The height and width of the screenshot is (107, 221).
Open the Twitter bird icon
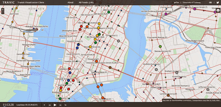coord(217,2)
